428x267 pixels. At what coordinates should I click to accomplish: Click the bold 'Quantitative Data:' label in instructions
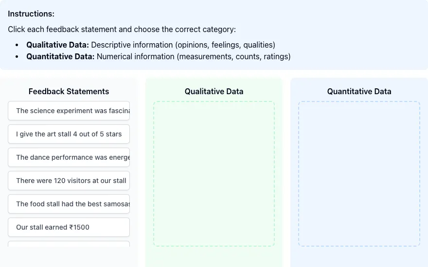(60, 56)
